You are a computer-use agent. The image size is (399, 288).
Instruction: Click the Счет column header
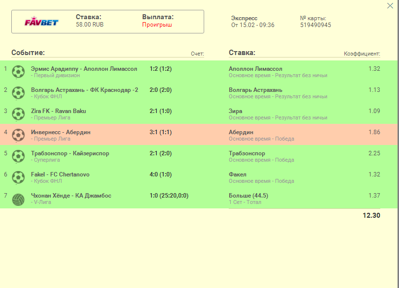197,54
